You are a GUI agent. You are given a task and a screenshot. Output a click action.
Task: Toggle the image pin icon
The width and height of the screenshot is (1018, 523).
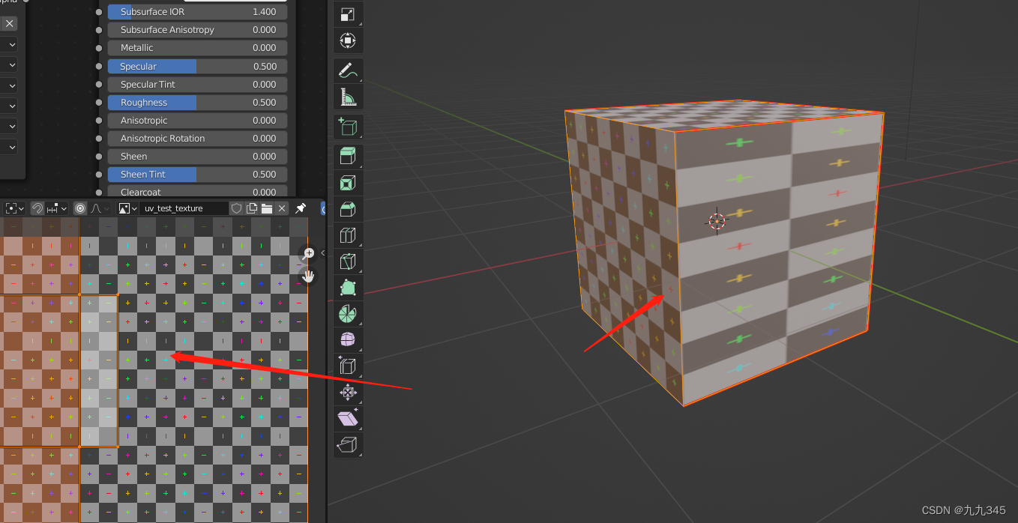coord(301,208)
